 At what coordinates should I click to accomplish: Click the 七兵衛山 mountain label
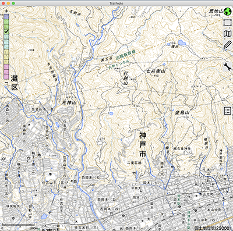(x=156, y=71)
